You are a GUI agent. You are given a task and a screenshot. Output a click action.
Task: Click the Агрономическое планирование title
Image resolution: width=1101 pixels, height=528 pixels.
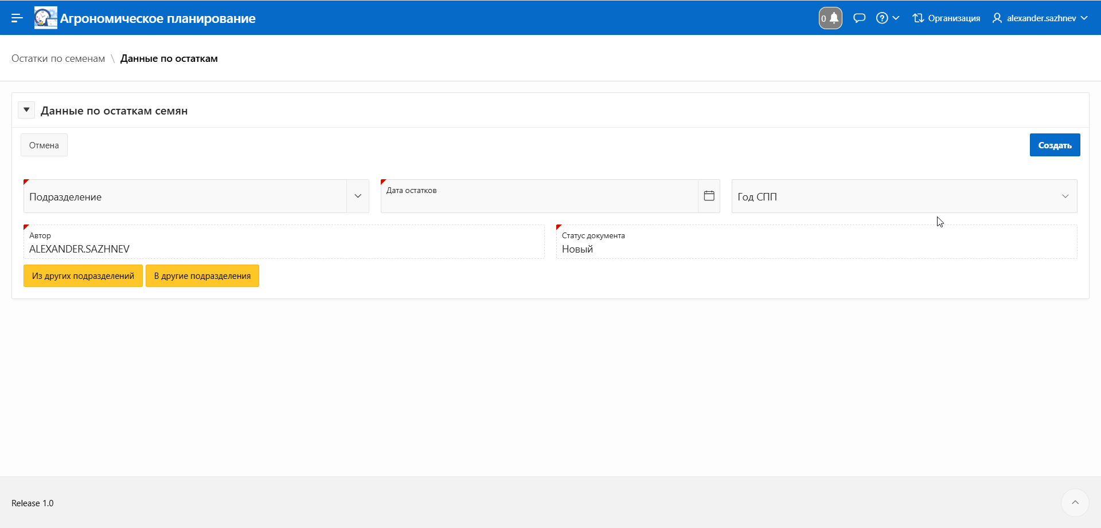pos(158,18)
